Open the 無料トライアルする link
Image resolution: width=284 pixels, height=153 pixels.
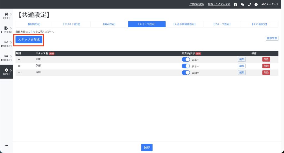[x=219, y=4]
